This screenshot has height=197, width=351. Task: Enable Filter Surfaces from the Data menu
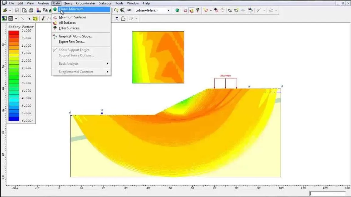(x=68, y=28)
